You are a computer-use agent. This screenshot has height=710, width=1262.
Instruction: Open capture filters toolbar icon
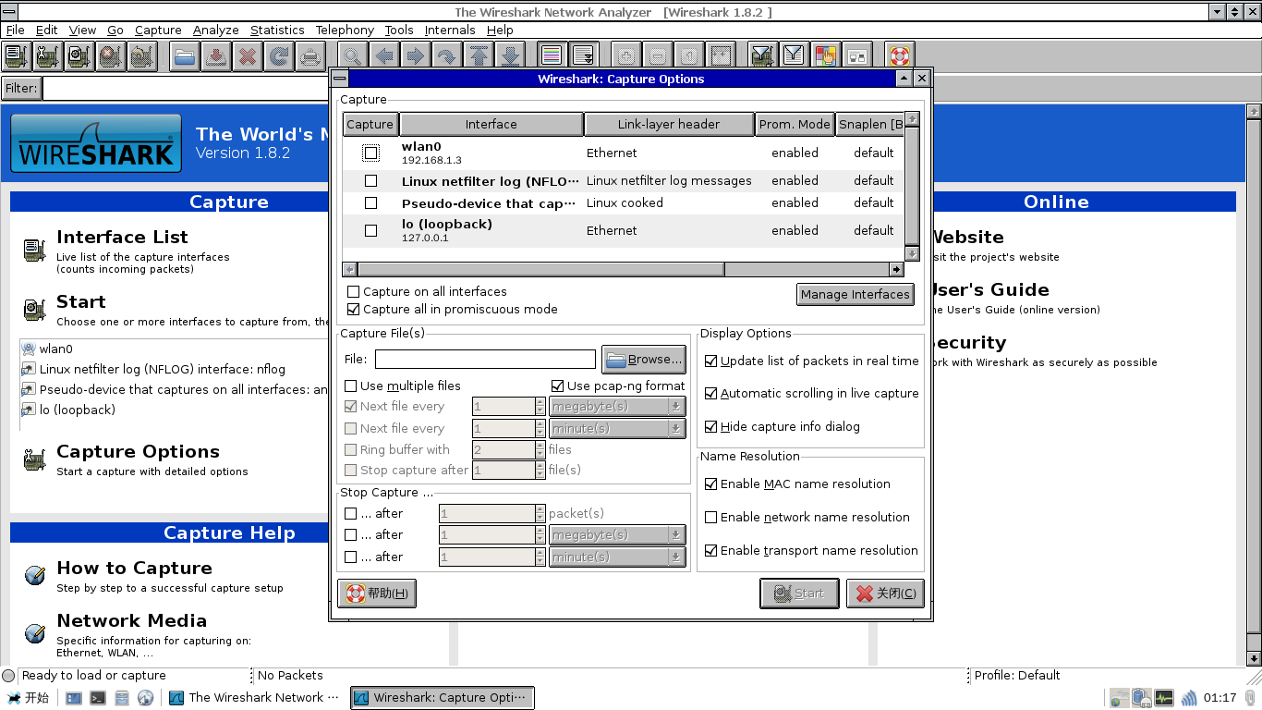click(x=763, y=56)
